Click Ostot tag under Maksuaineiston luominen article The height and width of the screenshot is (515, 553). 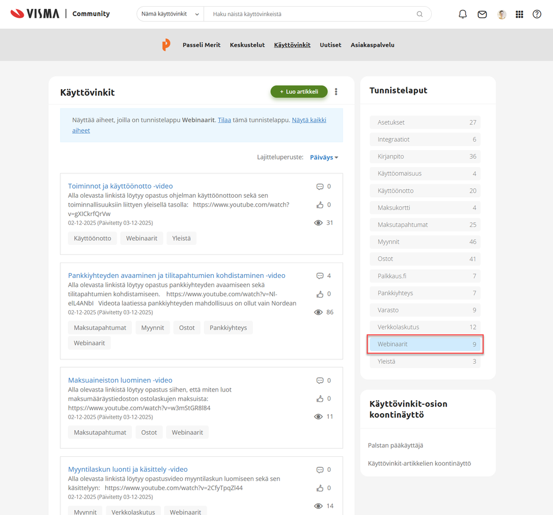[x=149, y=432]
